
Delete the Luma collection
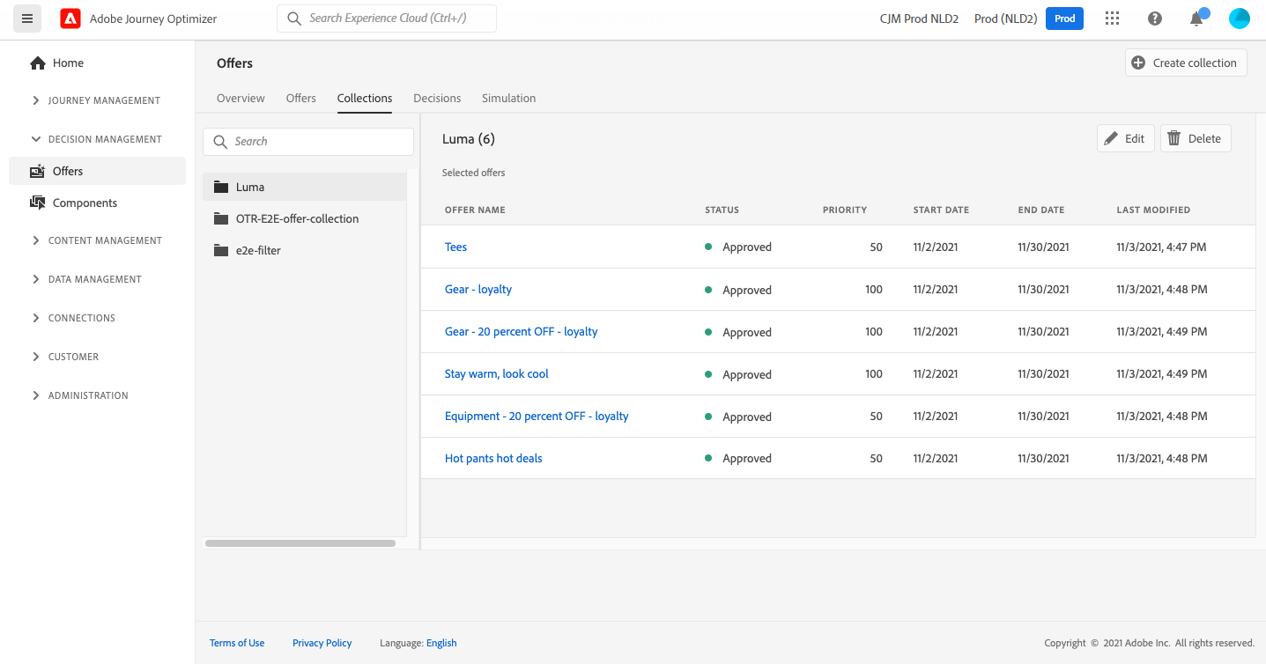point(1195,138)
